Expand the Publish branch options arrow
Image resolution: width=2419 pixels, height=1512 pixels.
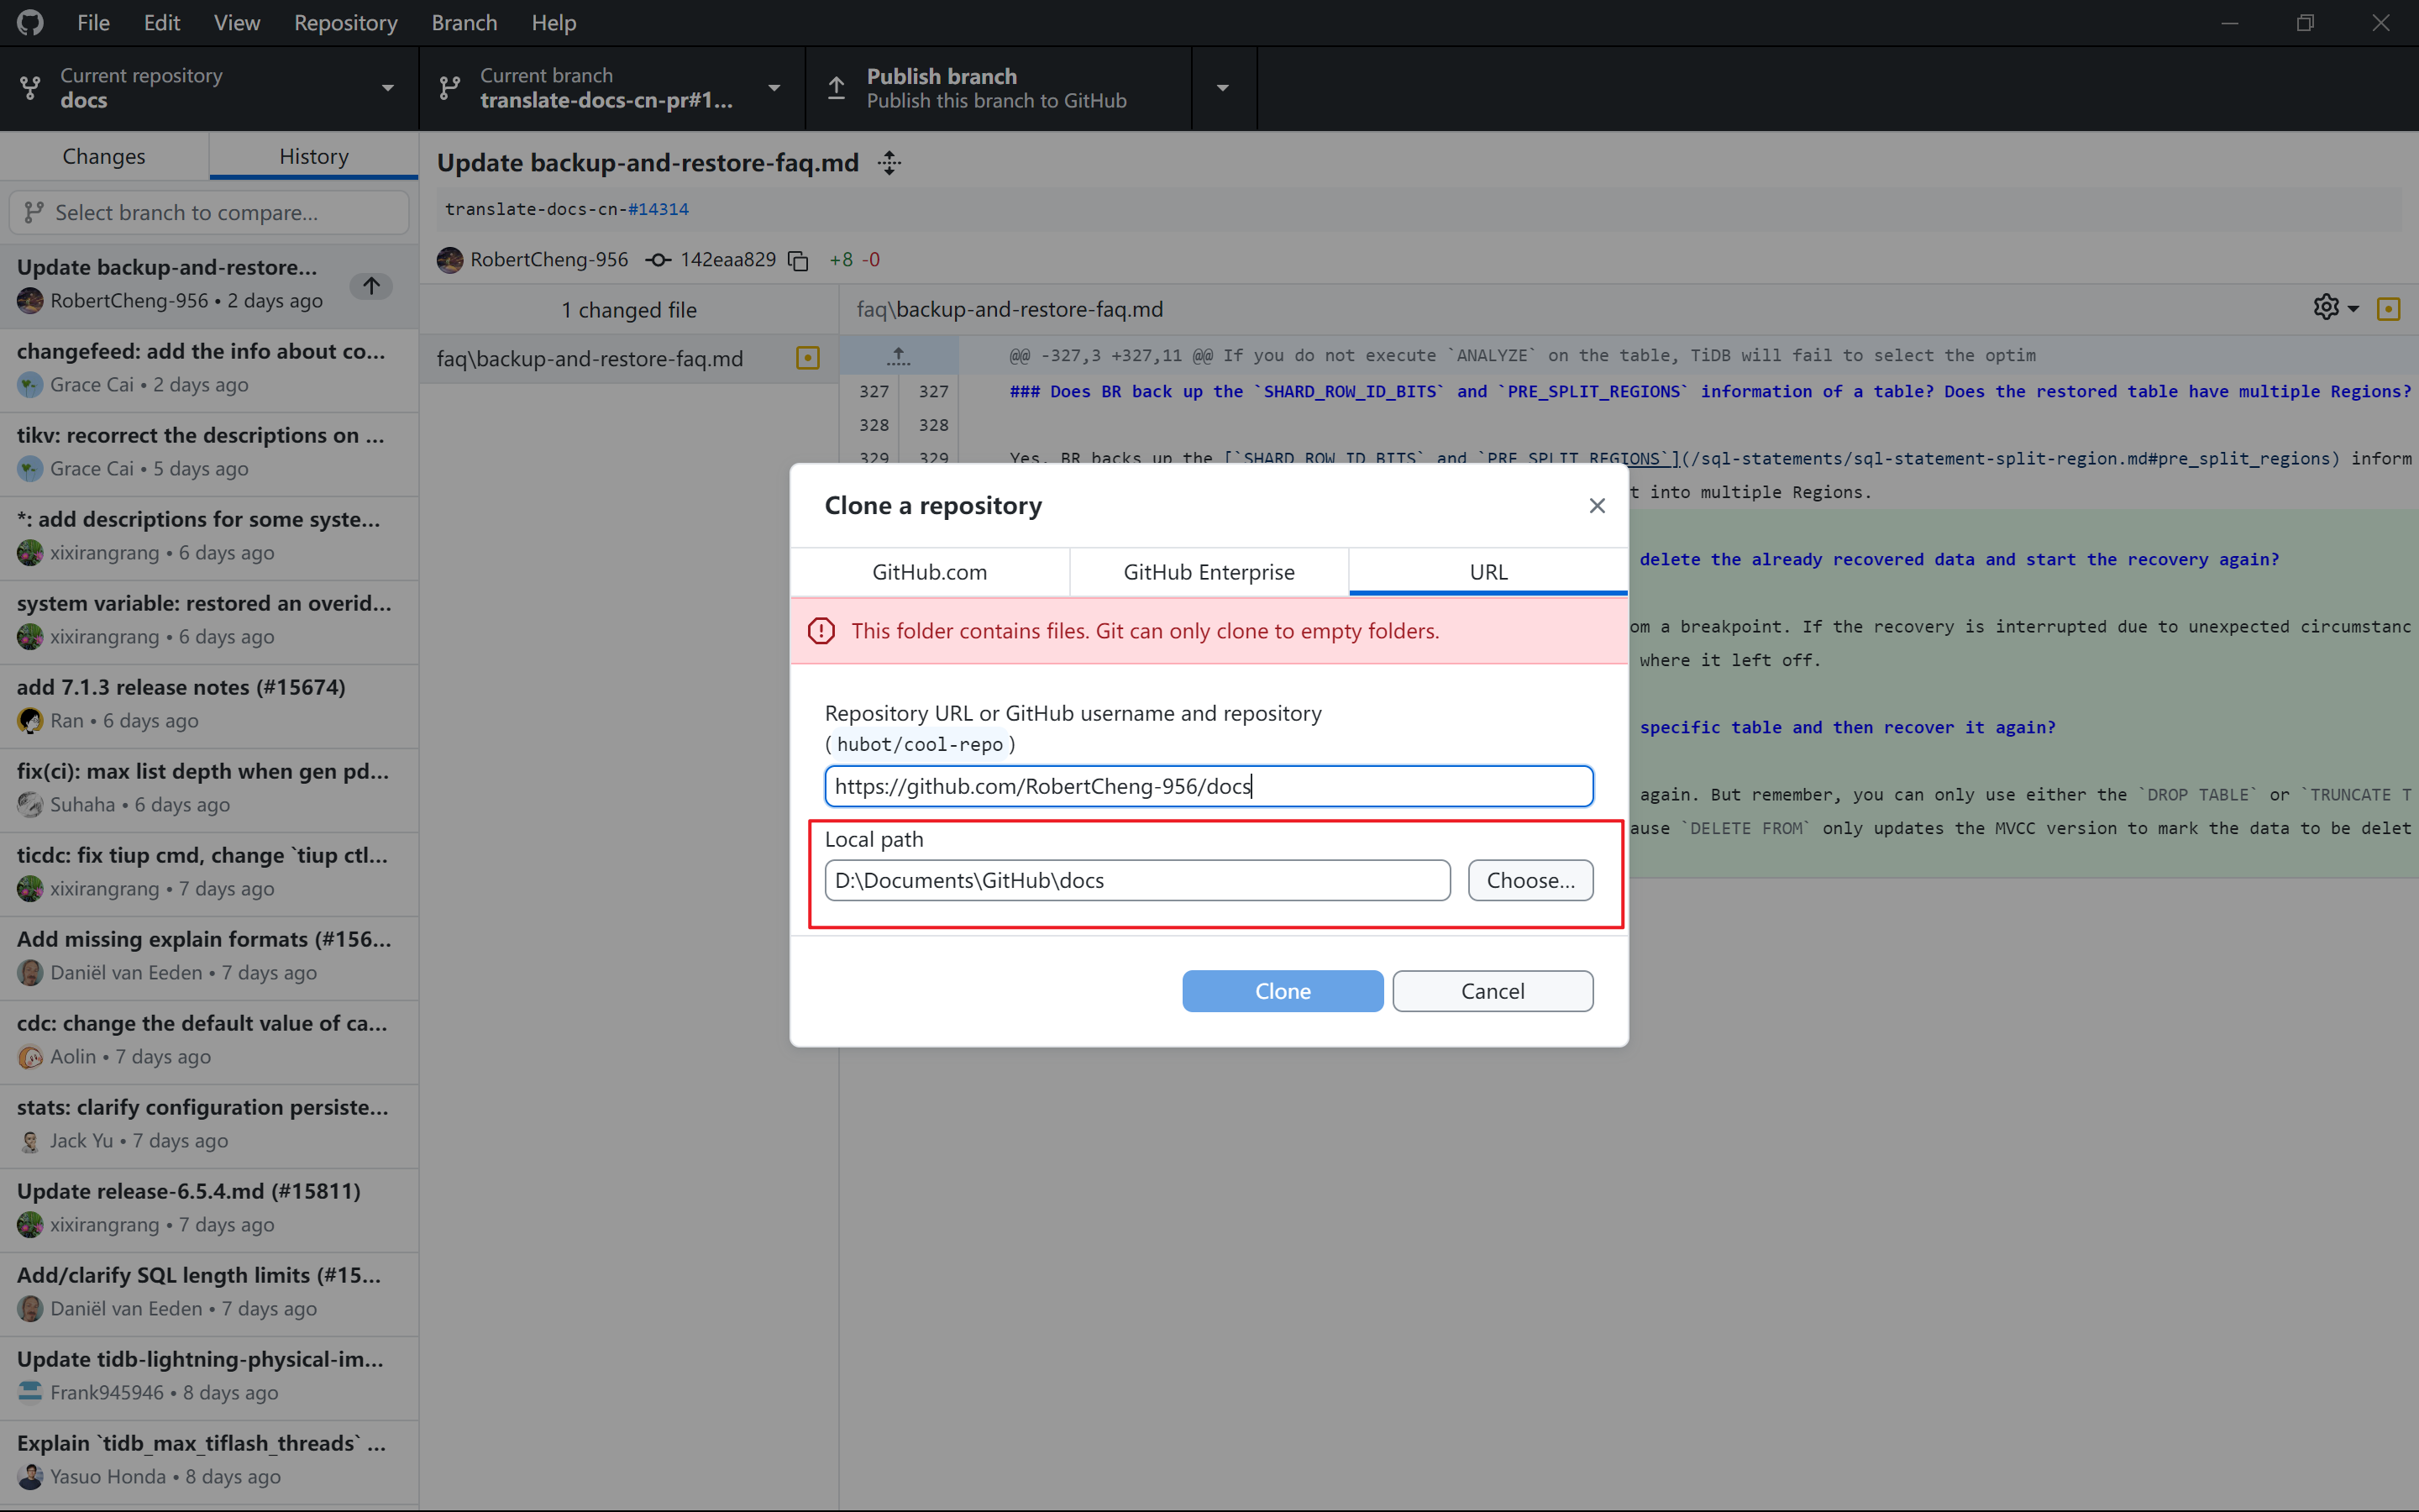(1222, 88)
